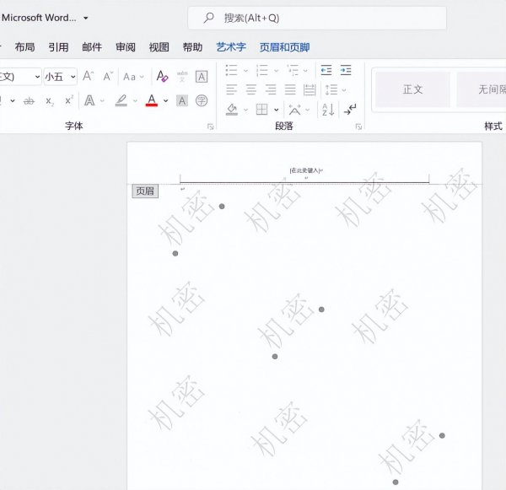
Task: Open the 引用 tab
Action: coord(58,47)
